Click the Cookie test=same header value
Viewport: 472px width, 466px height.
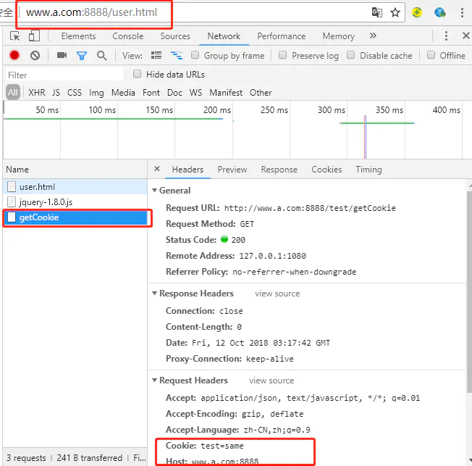[222, 446]
